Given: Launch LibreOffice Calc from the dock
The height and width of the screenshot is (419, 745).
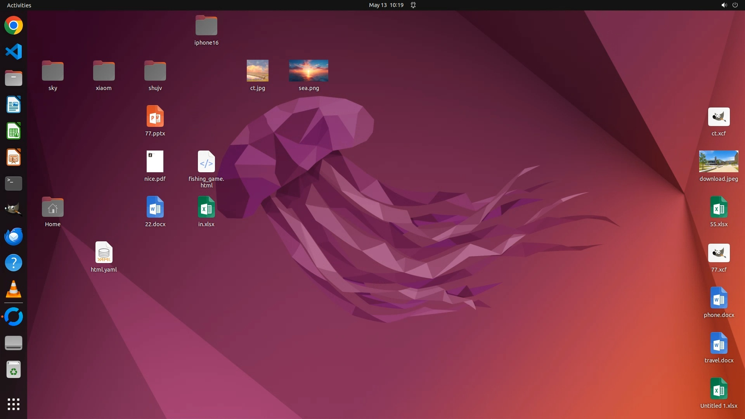Looking at the screenshot, I should point(14,131).
